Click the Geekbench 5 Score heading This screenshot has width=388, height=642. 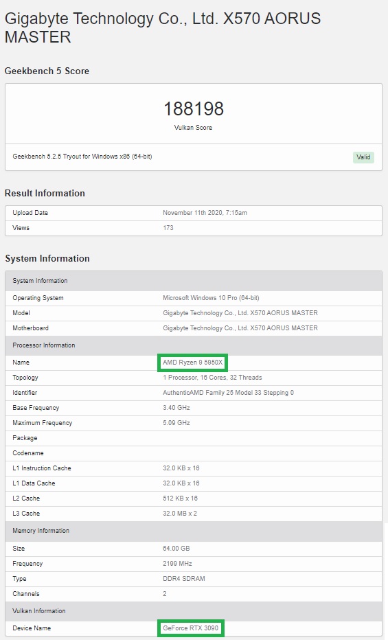47,71
